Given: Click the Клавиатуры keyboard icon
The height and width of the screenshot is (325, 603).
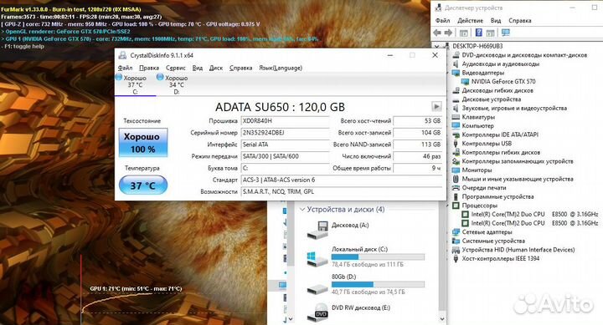Looking at the screenshot, I should (x=456, y=117).
